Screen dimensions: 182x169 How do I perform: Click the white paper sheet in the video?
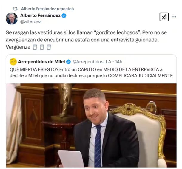pos(71,159)
